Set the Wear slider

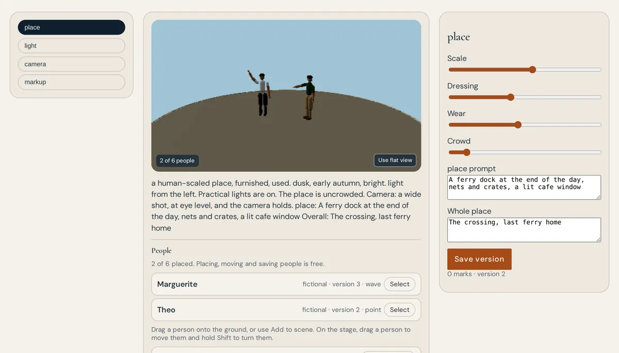(x=525, y=124)
